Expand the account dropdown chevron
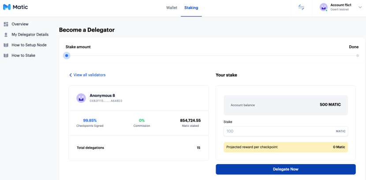366x180 pixels. pyautogui.click(x=360, y=7)
